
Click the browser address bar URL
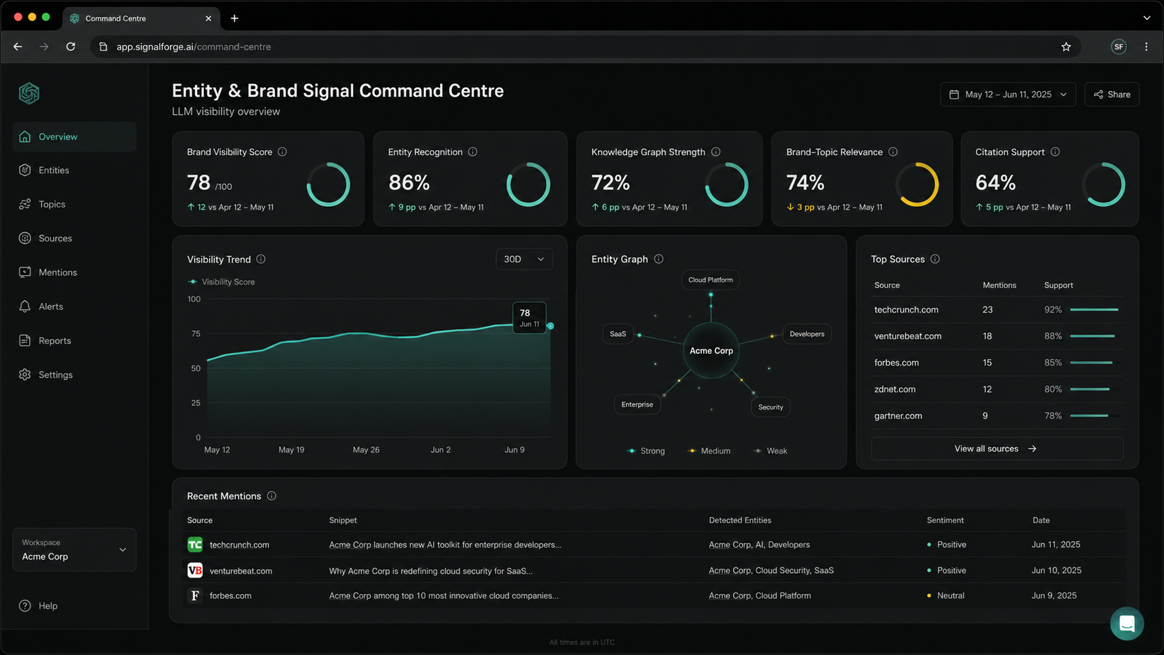pos(194,47)
